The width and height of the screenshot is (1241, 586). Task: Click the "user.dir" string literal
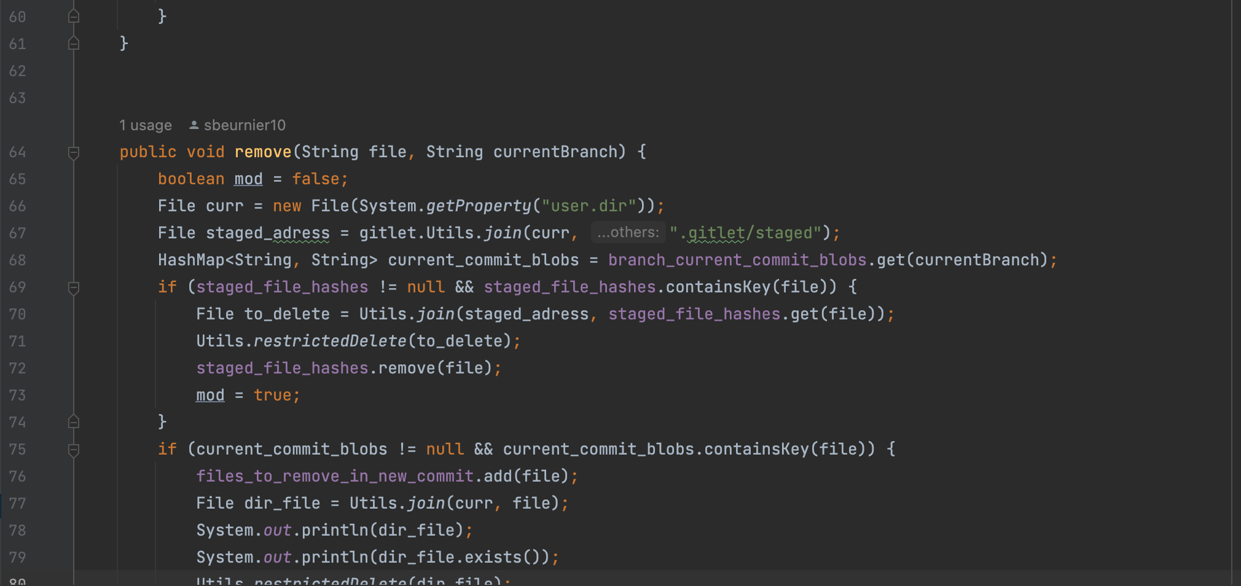tap(588, 206)
